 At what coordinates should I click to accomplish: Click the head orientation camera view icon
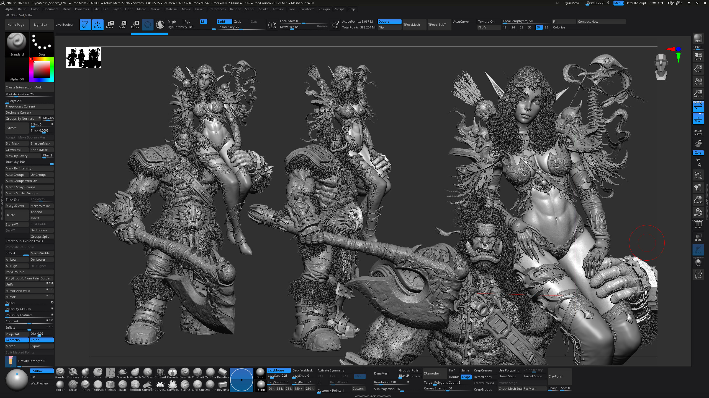(x=661, y=67)
